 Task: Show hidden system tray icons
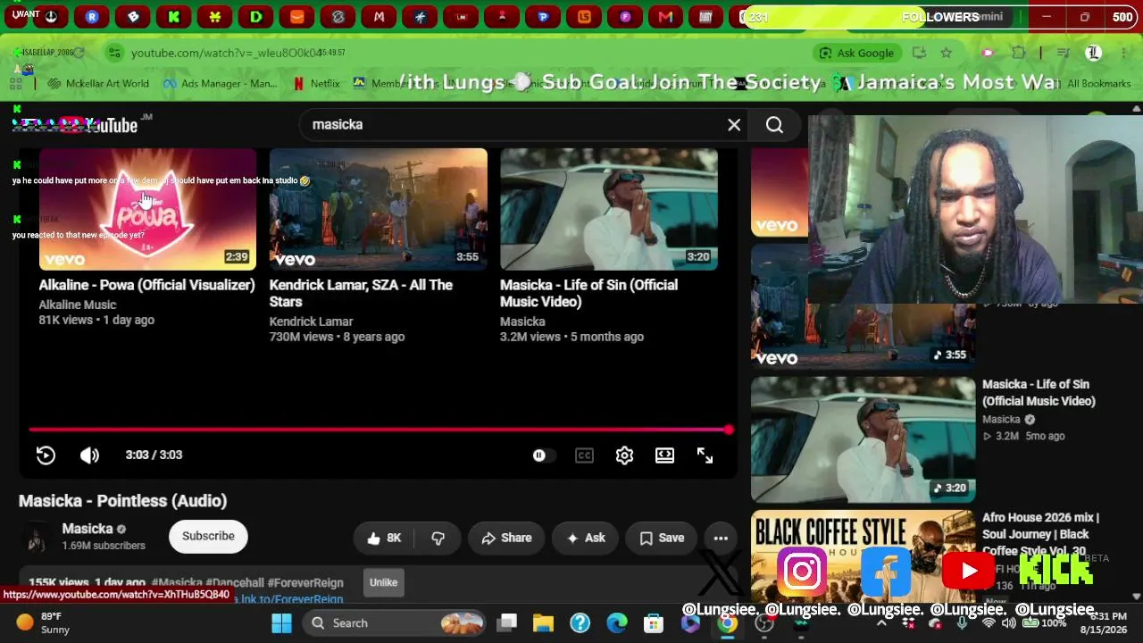coord(881,622)
